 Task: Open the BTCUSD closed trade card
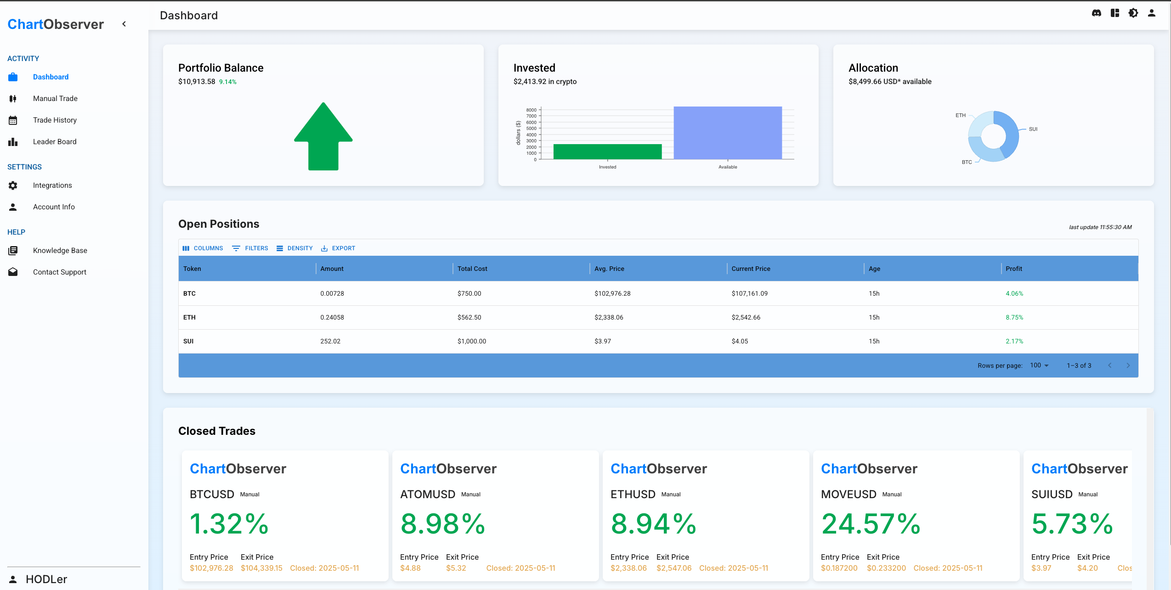point(285,516)
